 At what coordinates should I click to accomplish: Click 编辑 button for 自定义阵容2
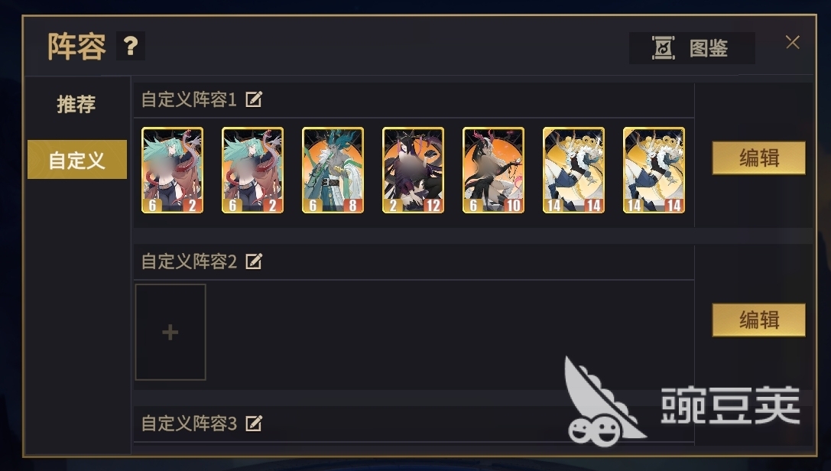[x=758, y=320]
